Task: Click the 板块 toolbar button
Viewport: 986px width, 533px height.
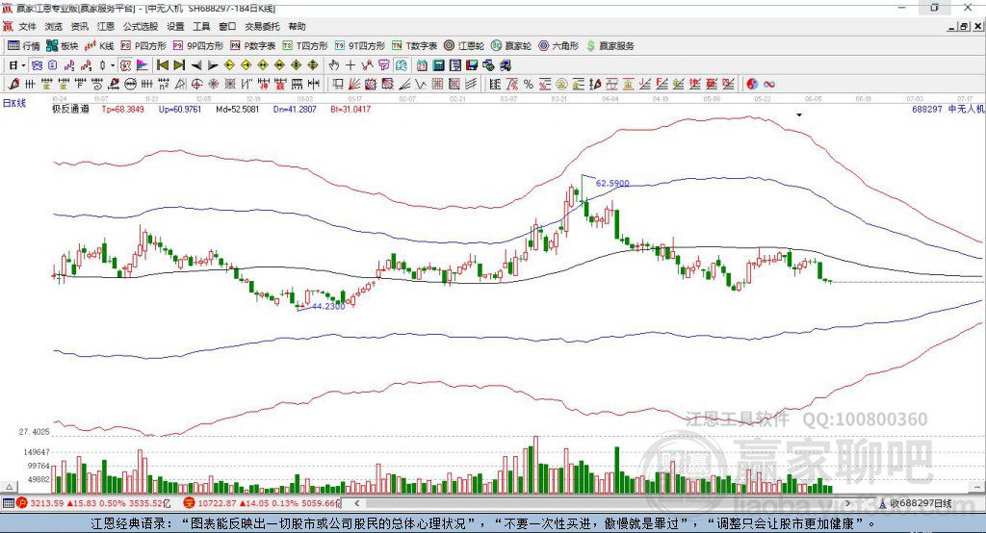Action: point(62,46)
